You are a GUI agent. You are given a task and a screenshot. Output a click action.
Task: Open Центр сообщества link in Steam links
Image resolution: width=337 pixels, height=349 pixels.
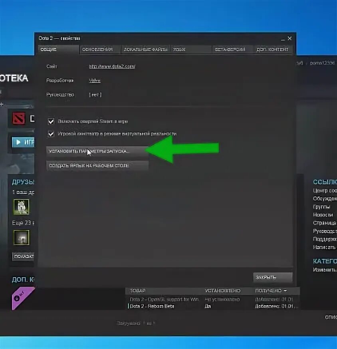(325, 190)
